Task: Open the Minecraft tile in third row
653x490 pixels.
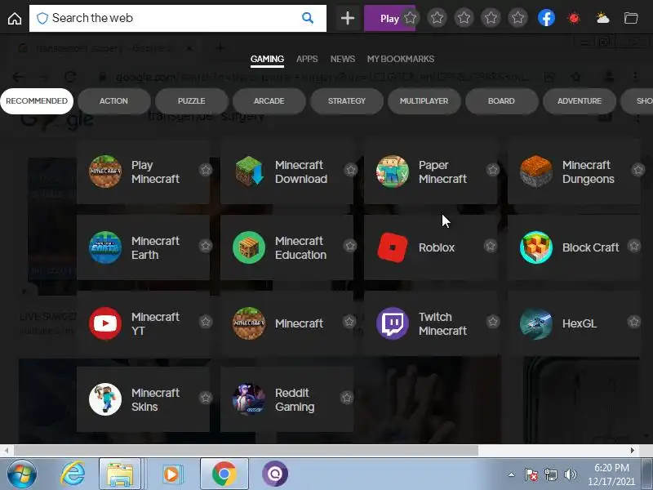Action: click(287, 323)
